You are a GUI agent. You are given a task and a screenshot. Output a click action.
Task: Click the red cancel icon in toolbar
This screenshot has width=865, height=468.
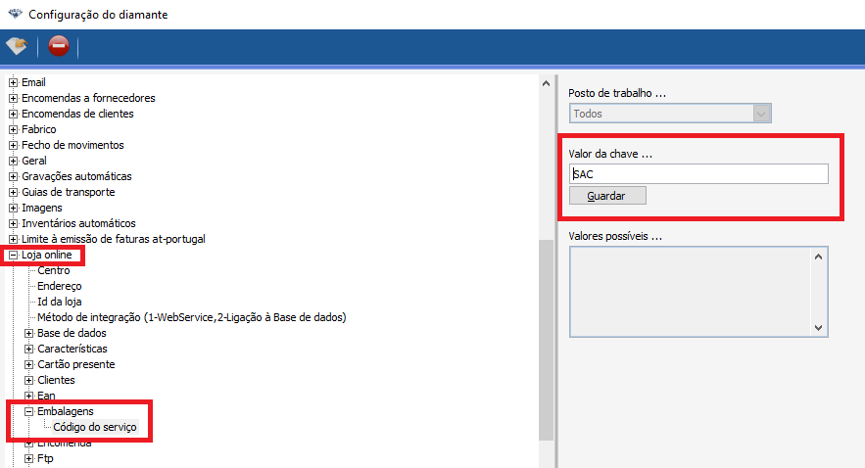pyautogui.click(x=58, y=46)
